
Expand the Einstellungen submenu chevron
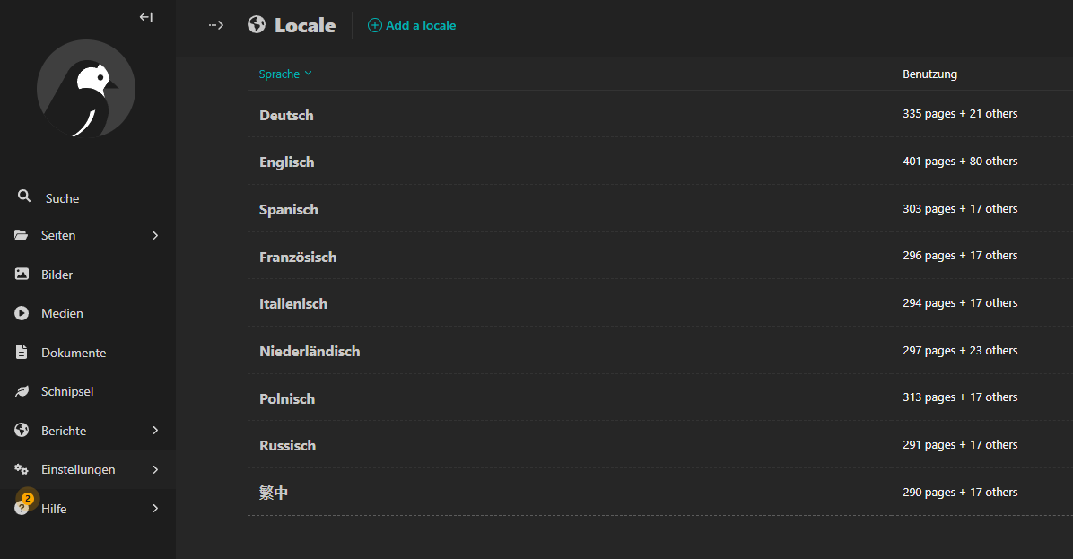point(154,468)
